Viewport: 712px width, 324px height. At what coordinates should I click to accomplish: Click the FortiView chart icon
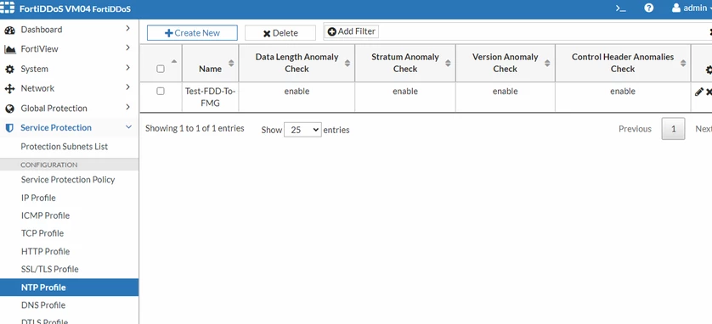(9, 49)
